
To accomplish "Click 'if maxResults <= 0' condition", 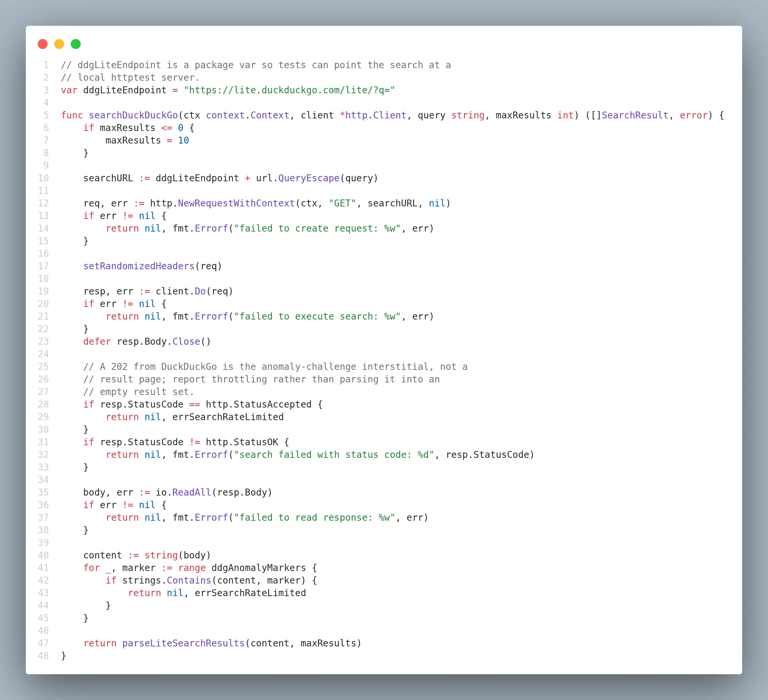I will pyautogui.click(x=133, y=128).
